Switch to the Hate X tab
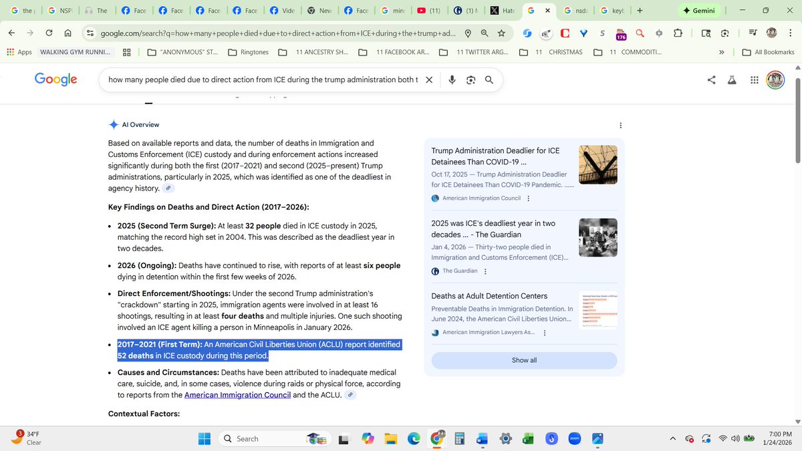The width and height of the screenshot is (802, 451). pyautogui.click(x=503, y=11)
